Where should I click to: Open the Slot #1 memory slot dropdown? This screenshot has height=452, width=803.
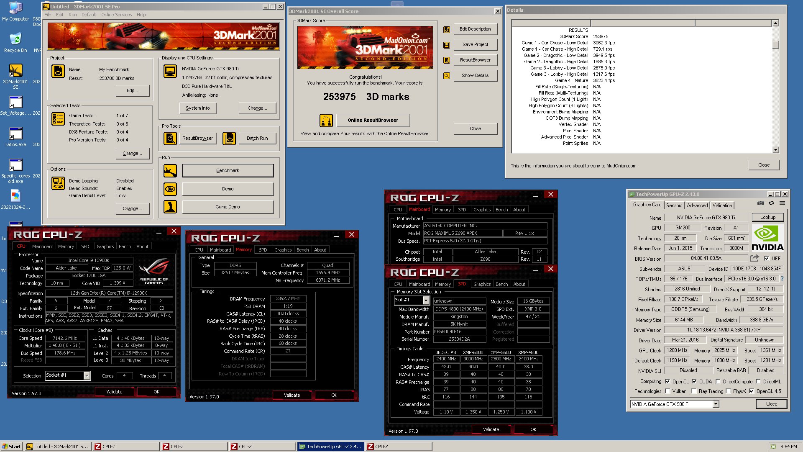coord(426,300)
